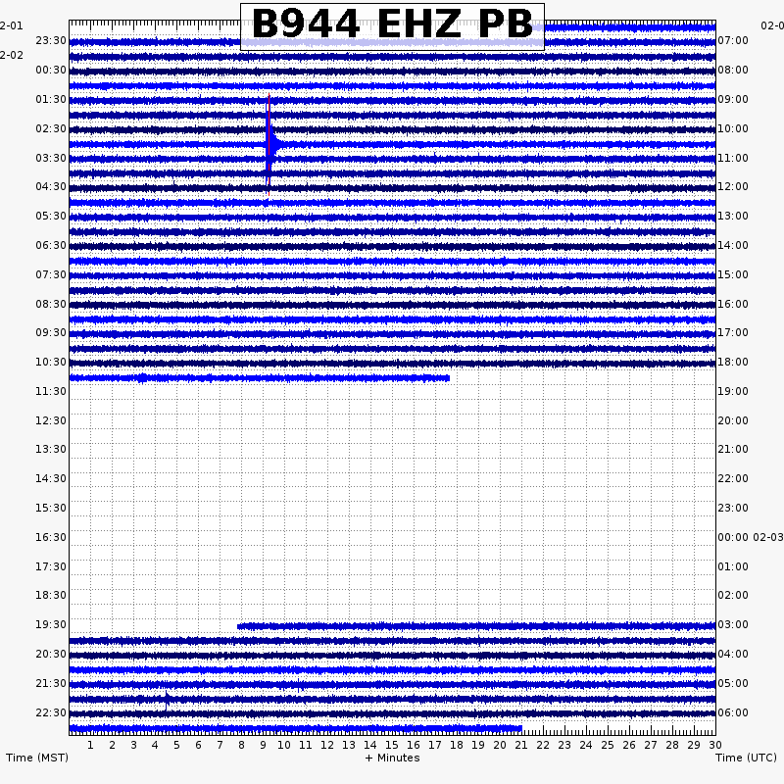
Task: Click the Time (UTC) axis label
Action: 746,758
